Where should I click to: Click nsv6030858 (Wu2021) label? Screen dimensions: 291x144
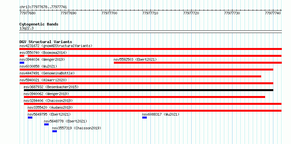tap(38, 66)
